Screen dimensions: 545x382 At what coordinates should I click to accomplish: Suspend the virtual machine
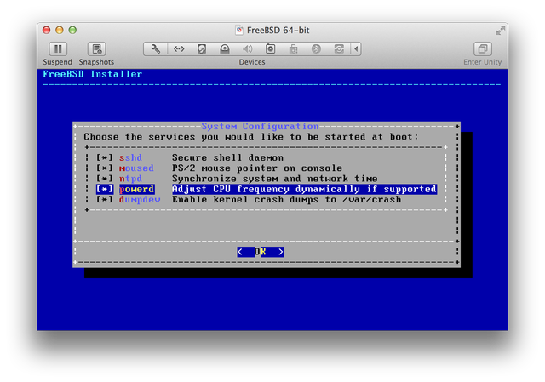click(x=58, y=49)
